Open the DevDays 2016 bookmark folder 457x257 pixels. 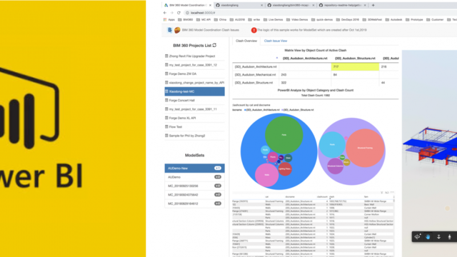click(x=347, y=19)
